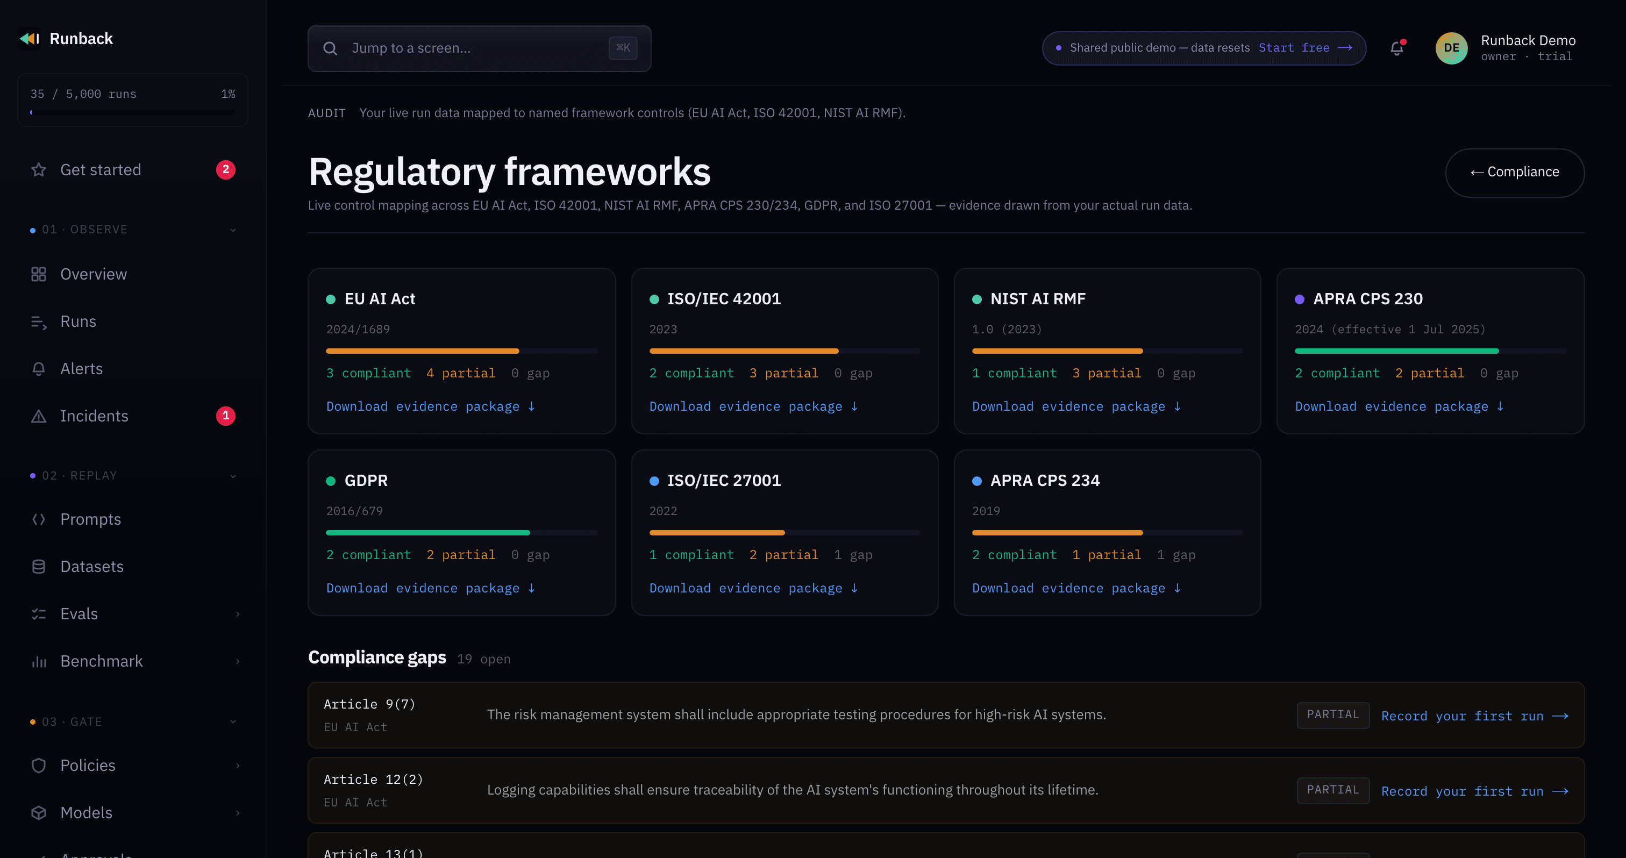Open Datasets from the sidebar
The height and width of the screenshot is (858, 1626).
[x=133, y=567]
